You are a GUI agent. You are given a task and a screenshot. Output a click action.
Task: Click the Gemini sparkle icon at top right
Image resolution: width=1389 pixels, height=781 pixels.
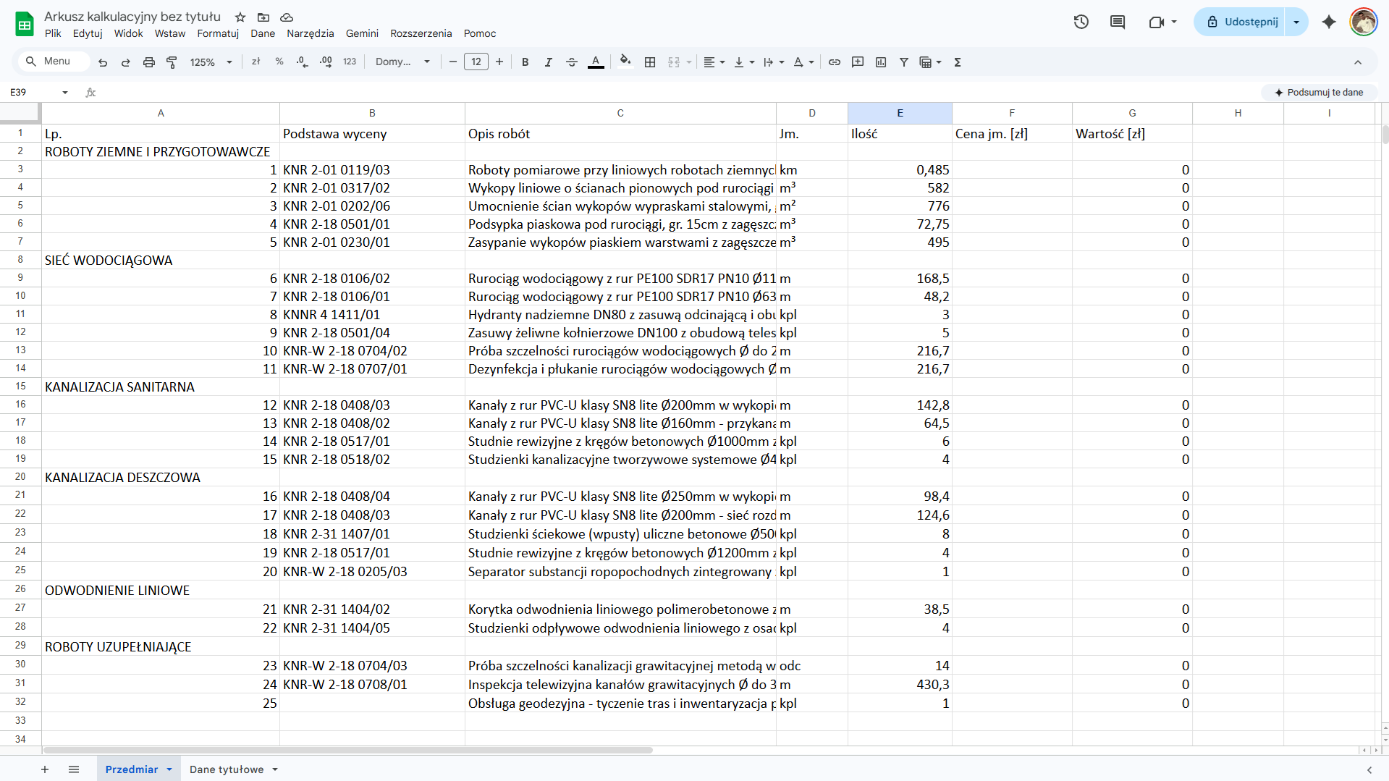(x=1329, y=22)
